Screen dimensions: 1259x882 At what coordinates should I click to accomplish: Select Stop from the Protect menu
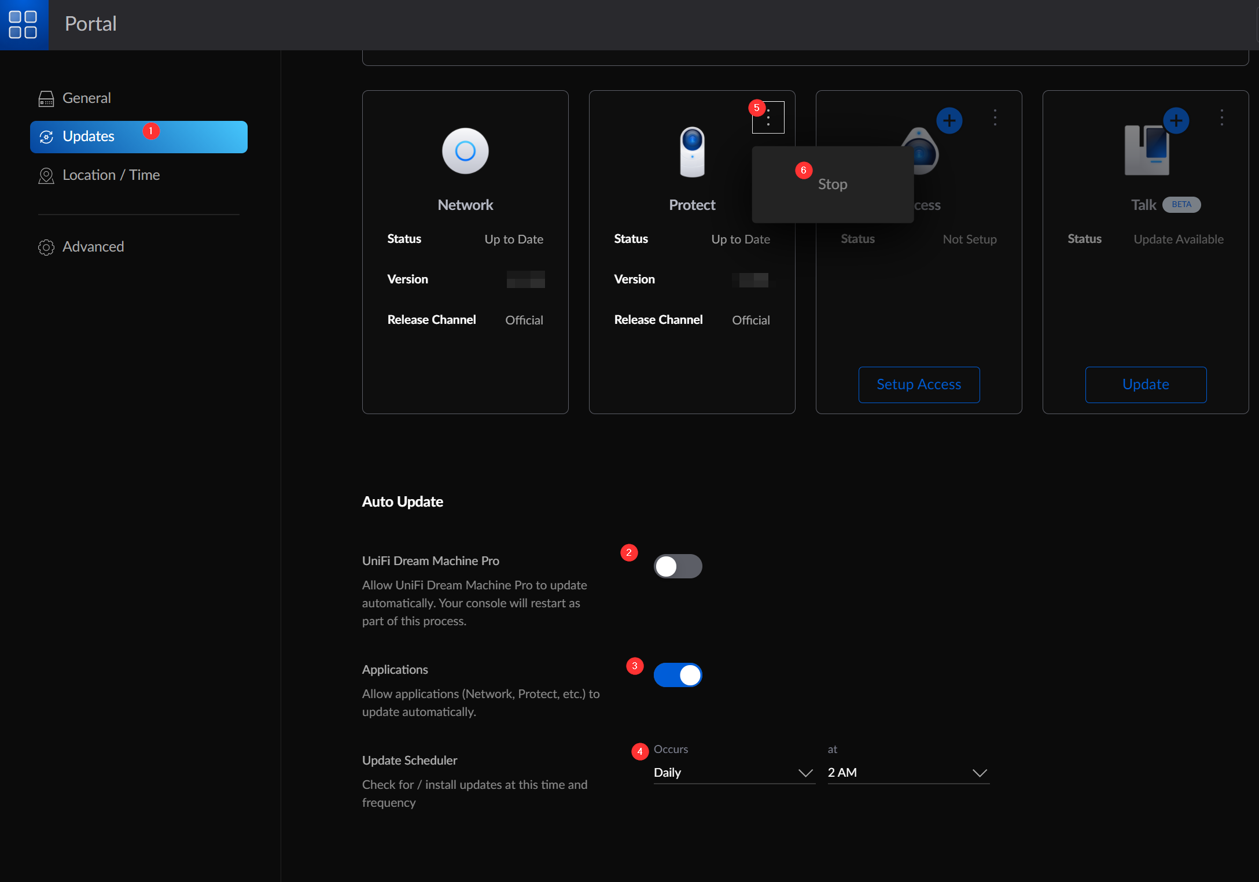832,184
